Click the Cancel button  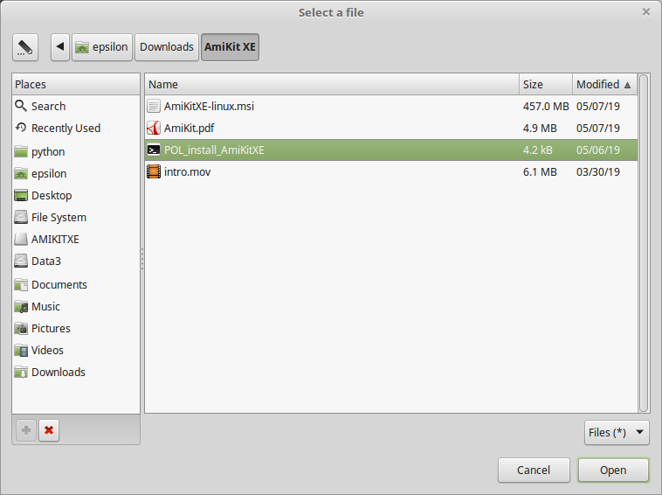point(534,470)
